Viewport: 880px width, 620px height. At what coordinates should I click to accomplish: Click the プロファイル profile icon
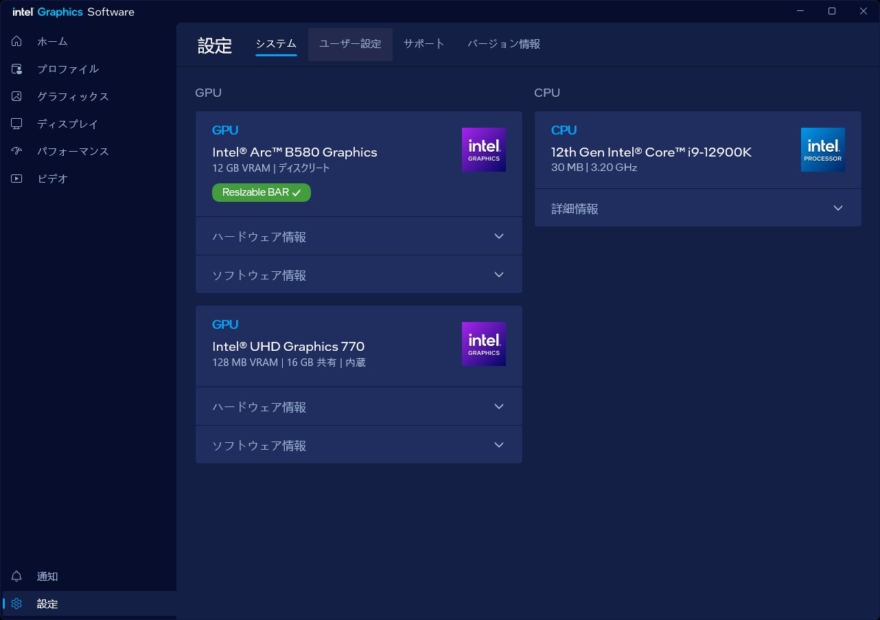tap(17, 69)
